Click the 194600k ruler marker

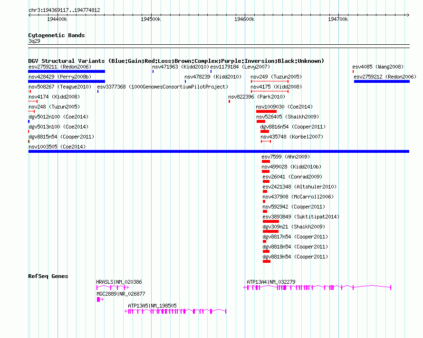point(244,19)
